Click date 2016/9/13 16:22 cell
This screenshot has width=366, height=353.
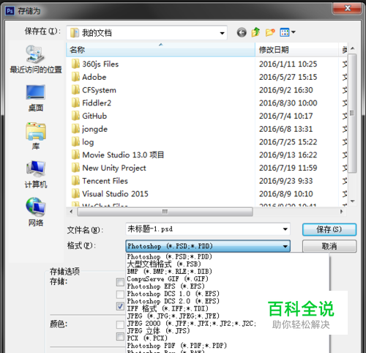[x=288, y=155]
